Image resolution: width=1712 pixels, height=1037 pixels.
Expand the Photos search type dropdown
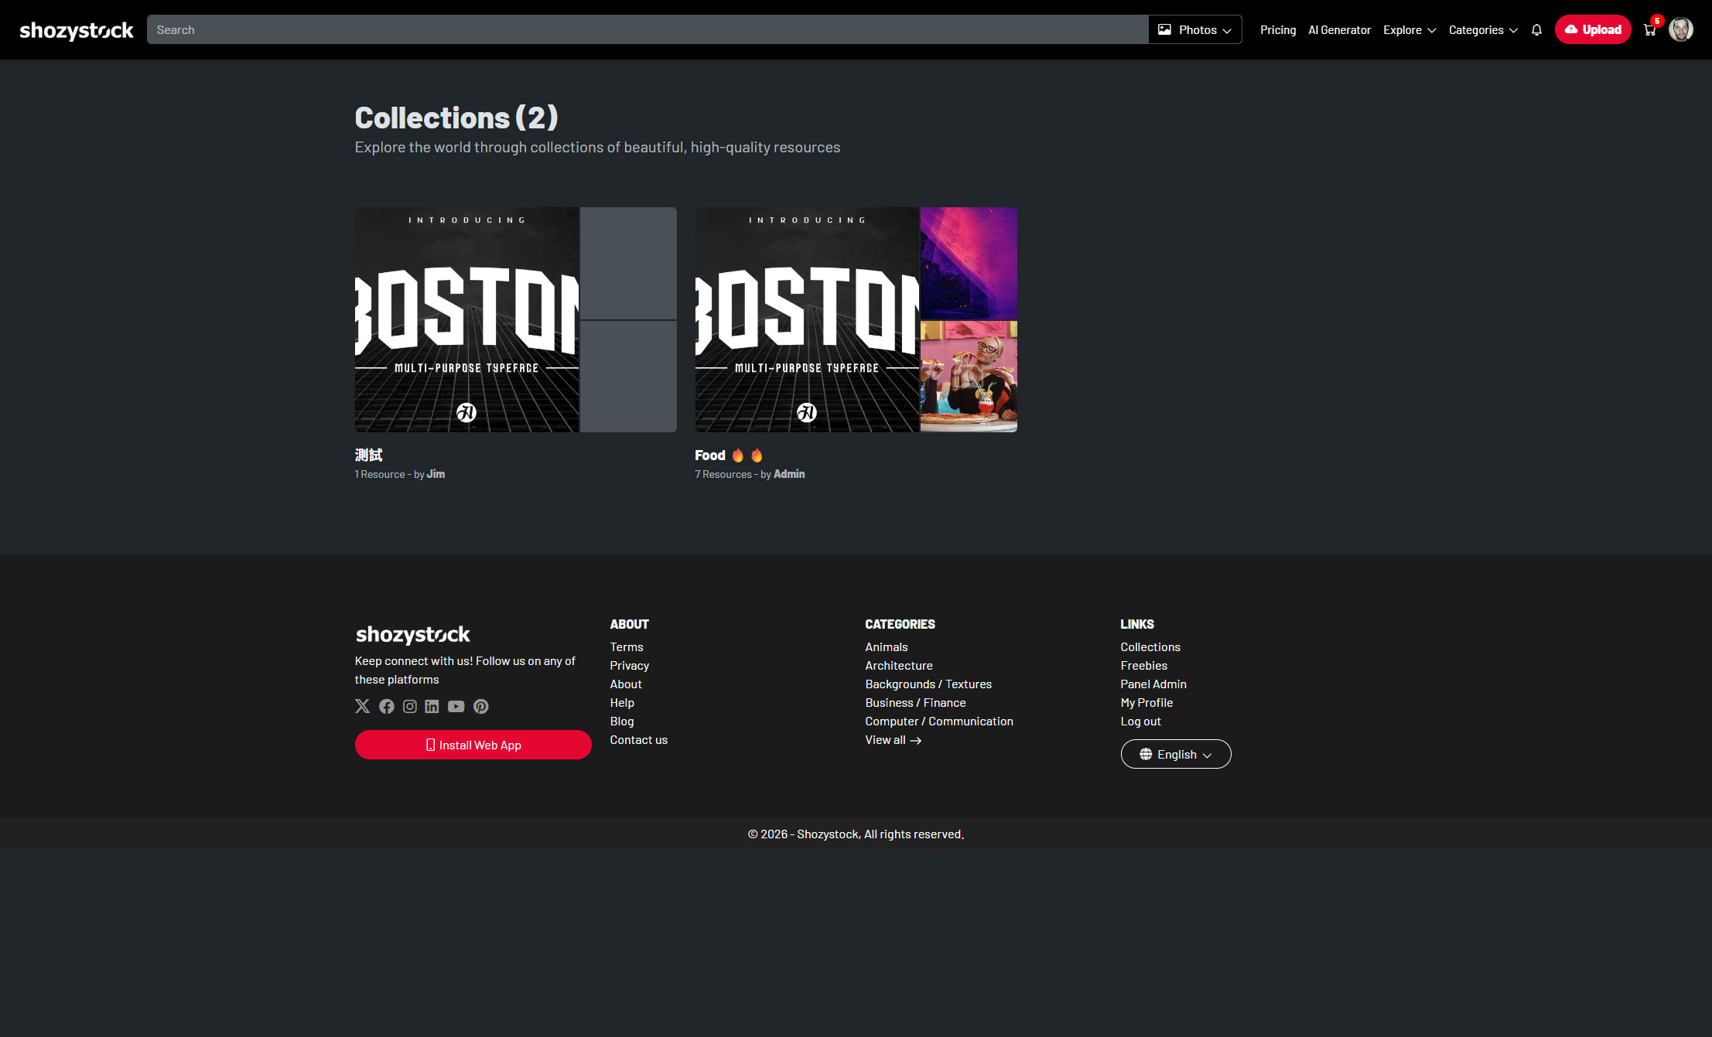1194,30
